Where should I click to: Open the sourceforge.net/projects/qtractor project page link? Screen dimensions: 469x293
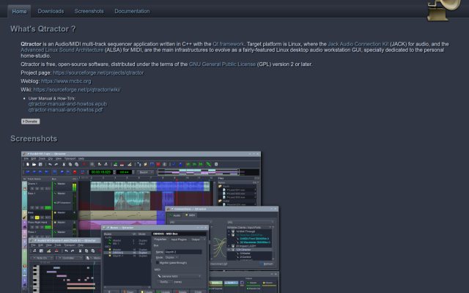98,73
